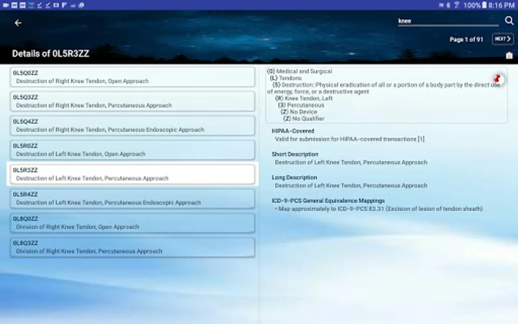Image resolution: width=518 pixels, height=324 pixels.
Task: Tap the Wi-Fi status icon
Action: coord(456,5)
